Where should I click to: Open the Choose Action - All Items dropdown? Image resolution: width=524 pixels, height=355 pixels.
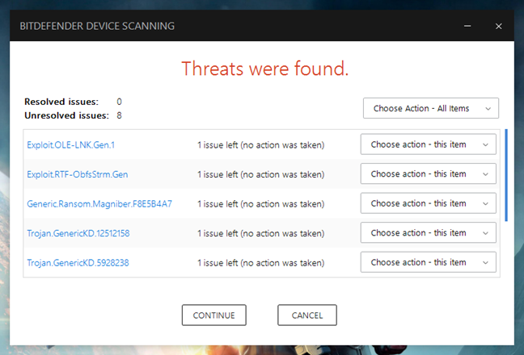click(431, 108)
